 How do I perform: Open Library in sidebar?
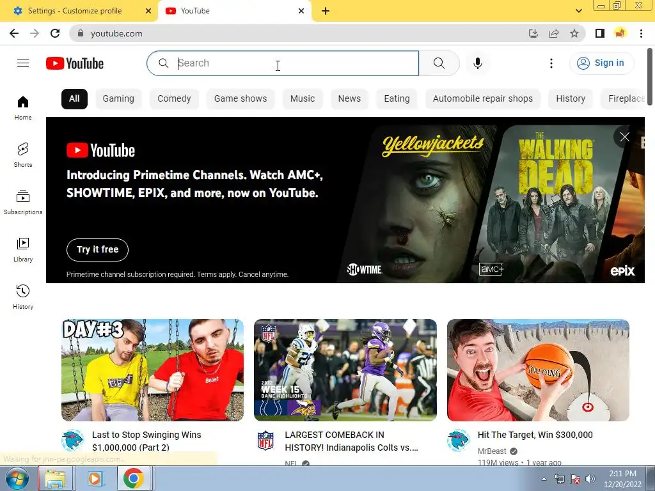click(23, 250)
